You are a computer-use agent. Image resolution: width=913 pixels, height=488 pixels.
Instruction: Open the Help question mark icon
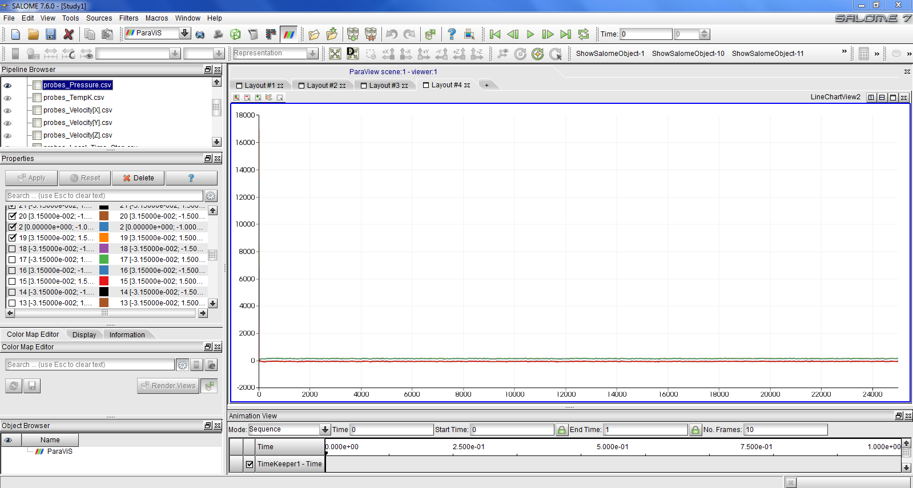point(452,34)
